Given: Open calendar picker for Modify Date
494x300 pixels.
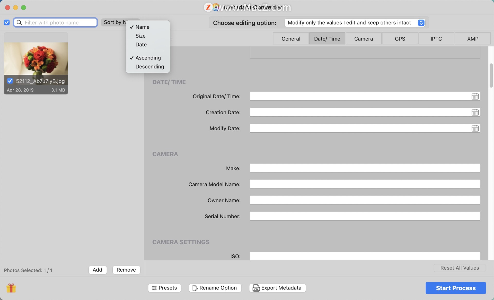Looking at the screenshot, I should [475, 128].
